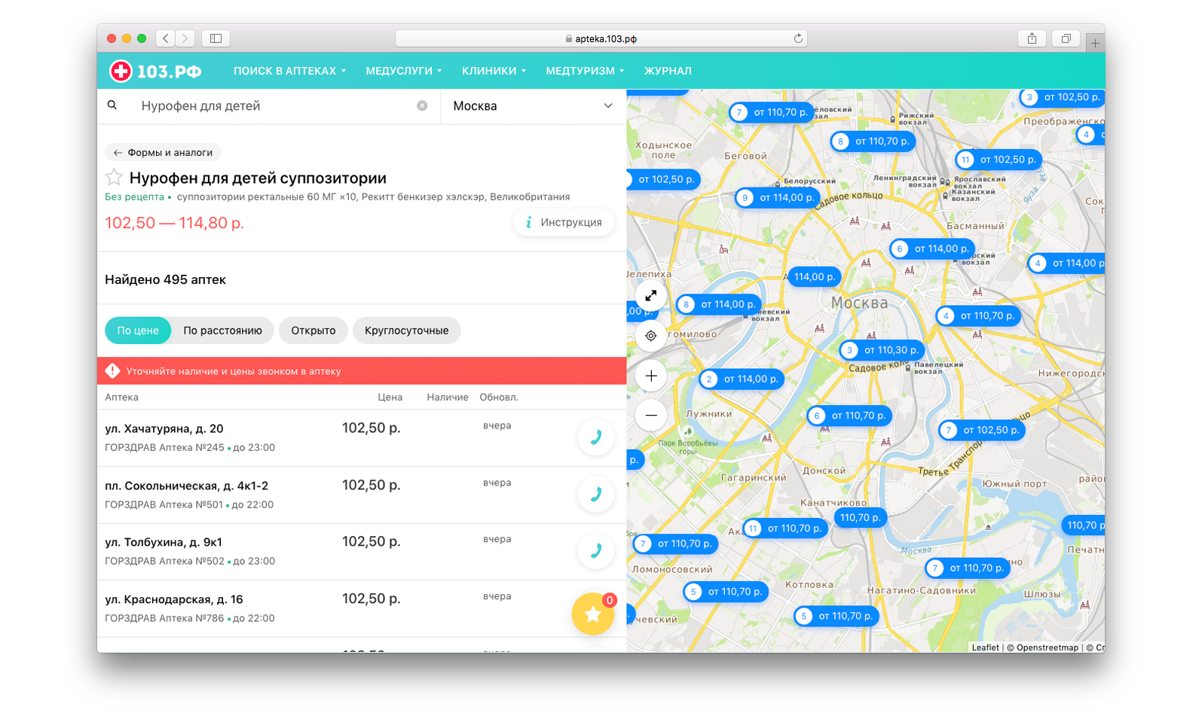This screenshot has height=713, width=1202.
Task: Click the Leaflet attribution link
Action: point(985,647)
